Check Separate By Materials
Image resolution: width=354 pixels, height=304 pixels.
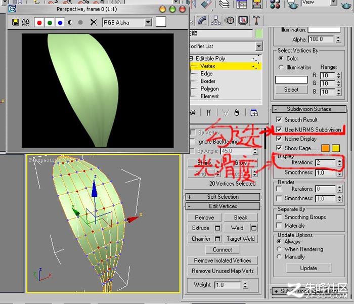(279, 226)
